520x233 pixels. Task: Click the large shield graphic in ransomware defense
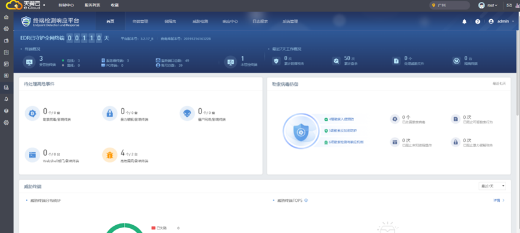[301, 132]
